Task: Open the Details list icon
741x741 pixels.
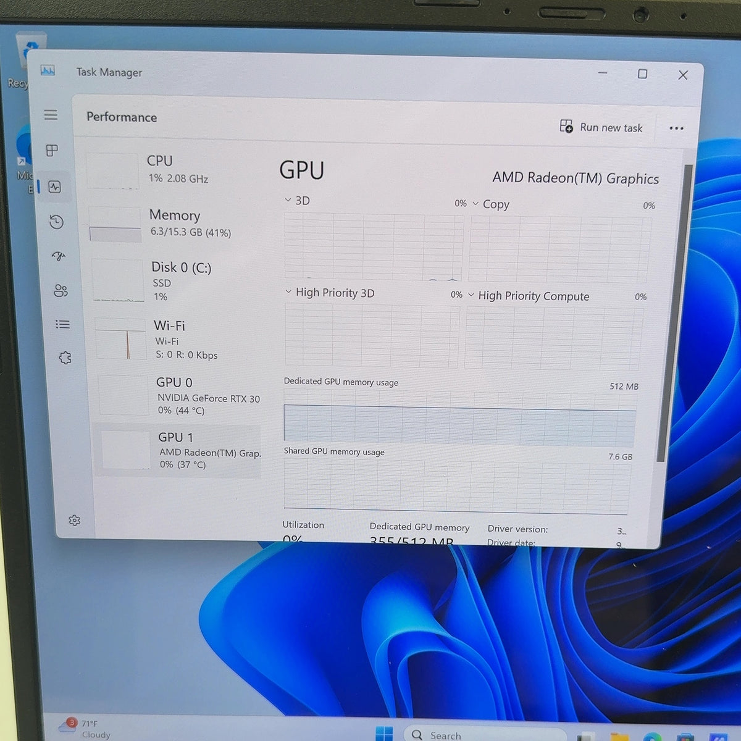Action: pos(62,324)
